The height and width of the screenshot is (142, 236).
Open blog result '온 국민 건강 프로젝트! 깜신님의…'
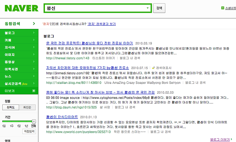coord(89,43)
